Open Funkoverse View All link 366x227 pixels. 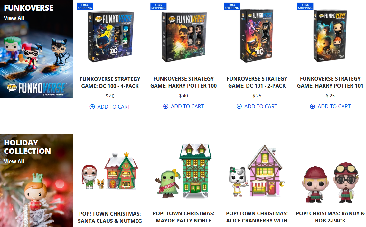click(x=14, y=18)
